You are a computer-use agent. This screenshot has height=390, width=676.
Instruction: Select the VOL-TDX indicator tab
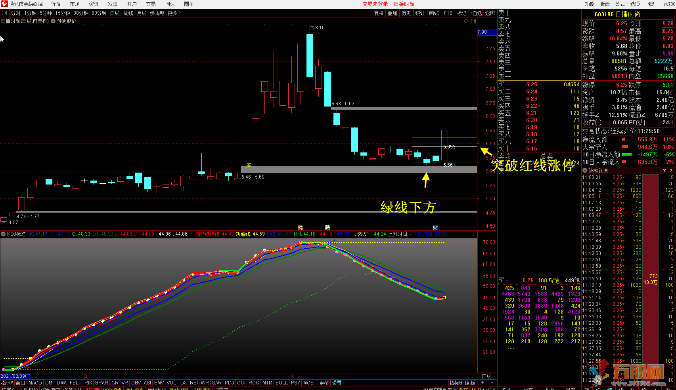point(177,383)
